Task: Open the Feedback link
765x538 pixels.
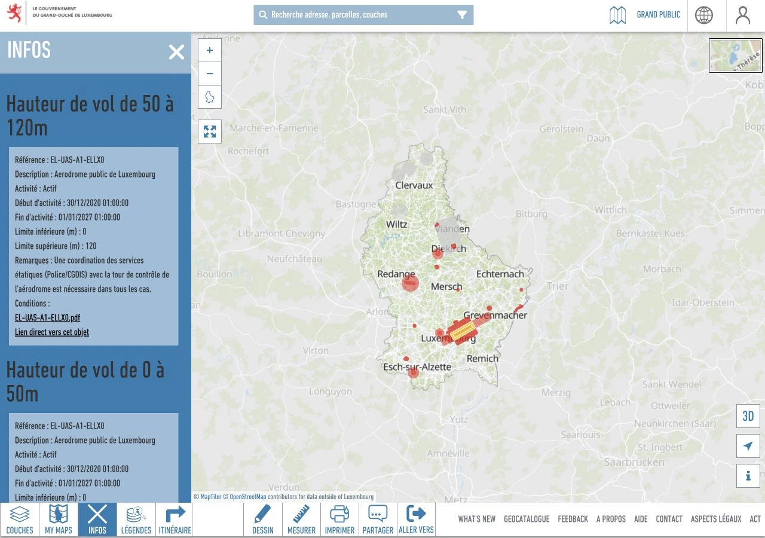Action: point(573,519)
